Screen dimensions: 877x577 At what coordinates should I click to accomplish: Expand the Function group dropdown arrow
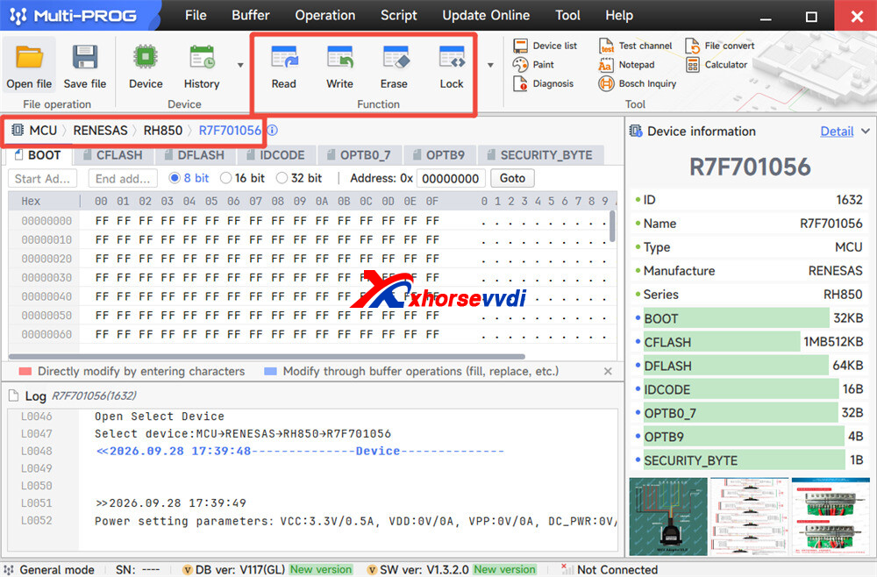490,66
